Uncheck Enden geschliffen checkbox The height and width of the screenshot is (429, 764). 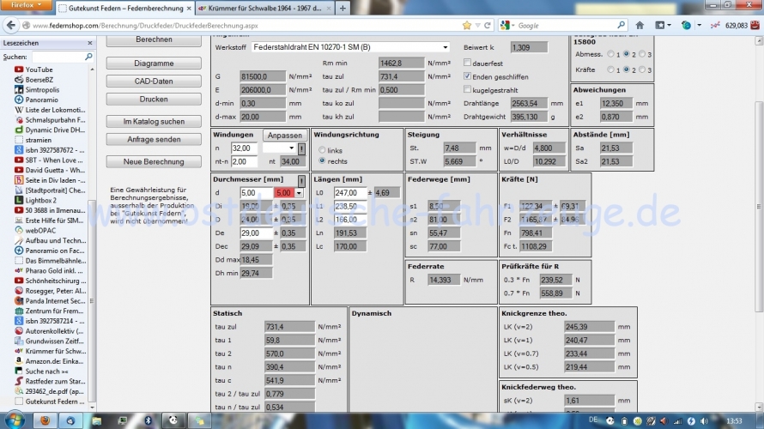click(467, 76)
